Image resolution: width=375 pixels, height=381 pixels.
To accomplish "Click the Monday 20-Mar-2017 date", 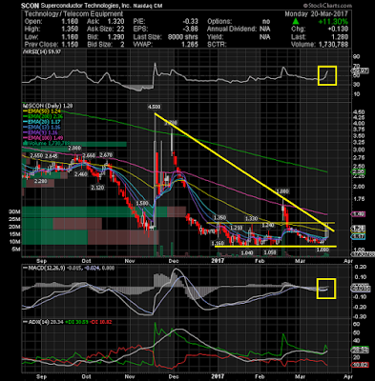I will (x=316, y=14).
